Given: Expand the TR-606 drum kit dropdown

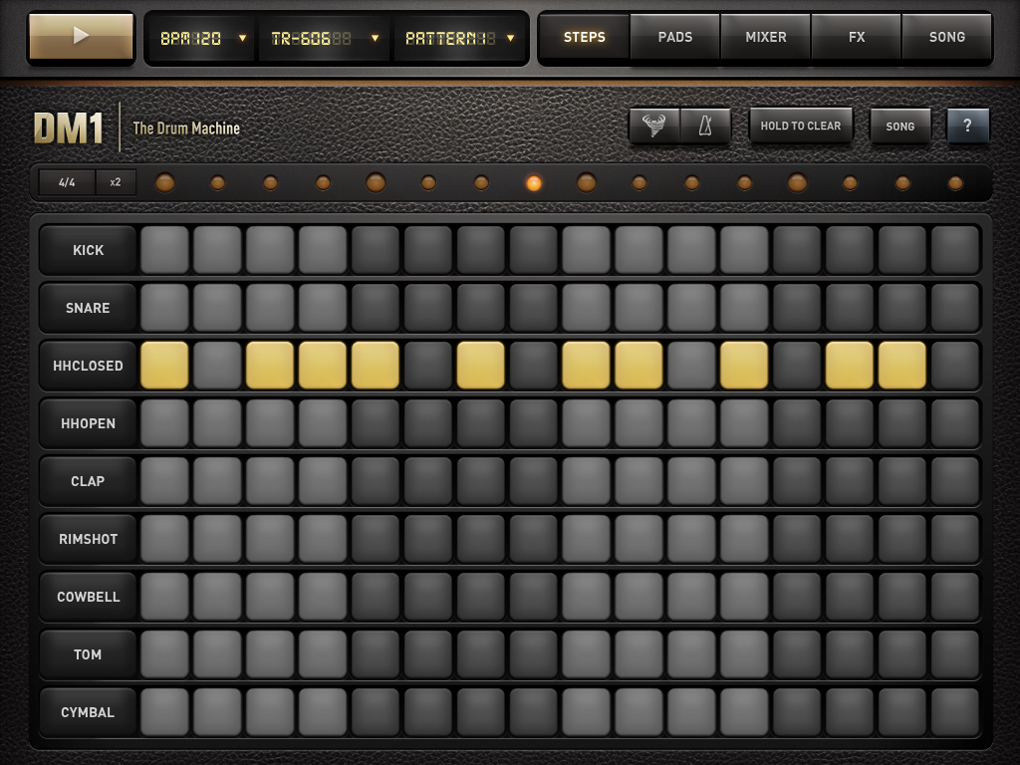Looking at the screenshot, I should pyautogui.click(x=325, y=39).
